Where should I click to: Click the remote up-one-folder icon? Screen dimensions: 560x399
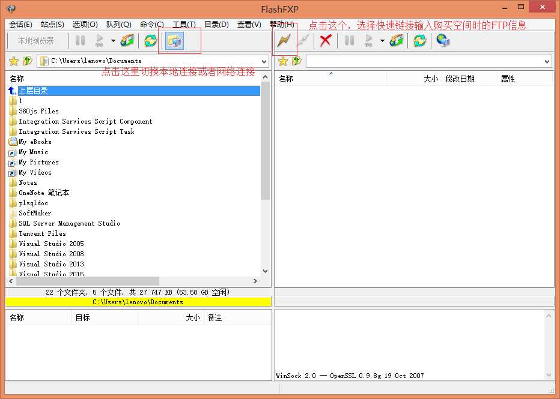tap(296, 61)
